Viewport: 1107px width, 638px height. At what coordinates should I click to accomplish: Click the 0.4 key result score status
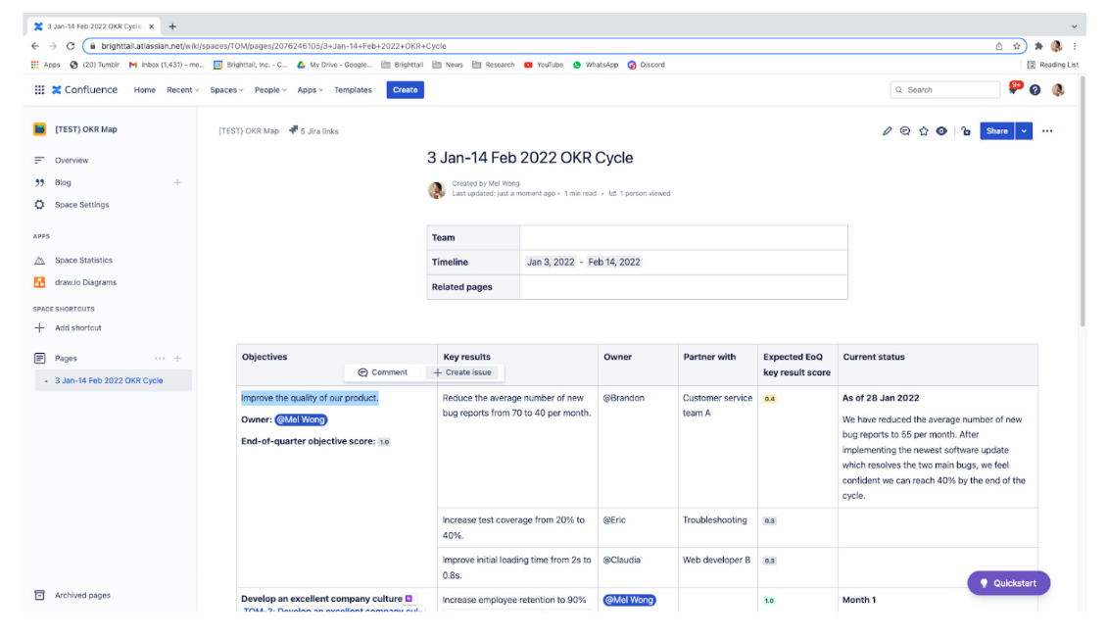[770, 399]
